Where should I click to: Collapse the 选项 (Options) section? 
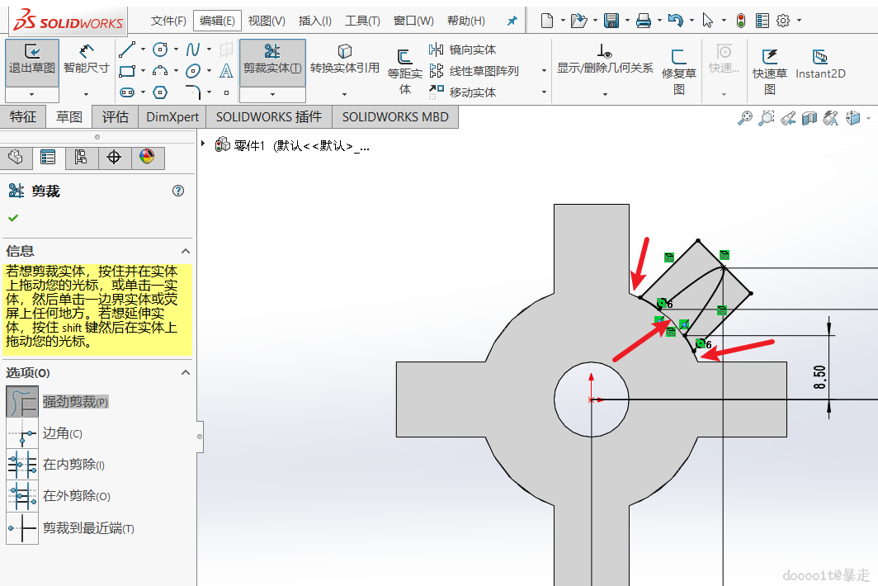pyautogui.click(x=186, y=373)
